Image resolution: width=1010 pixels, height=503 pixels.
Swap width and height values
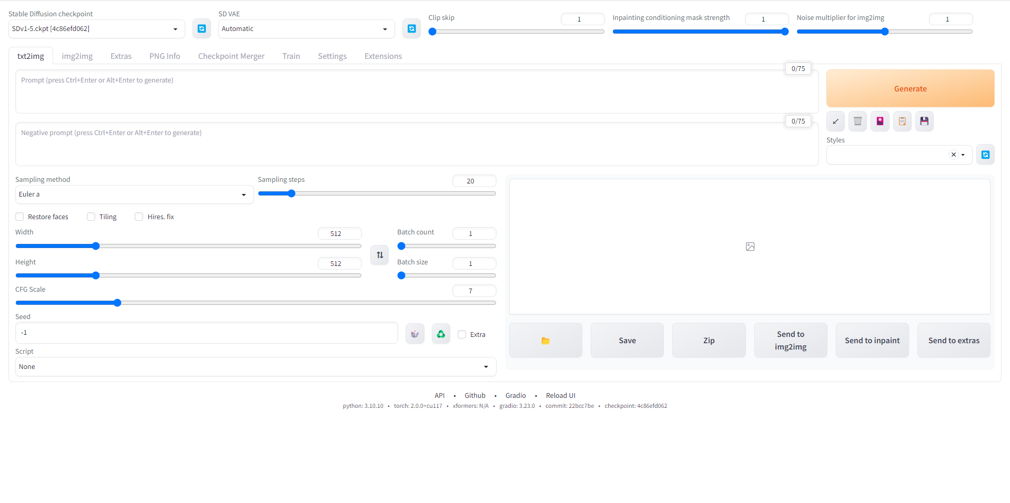380,255
